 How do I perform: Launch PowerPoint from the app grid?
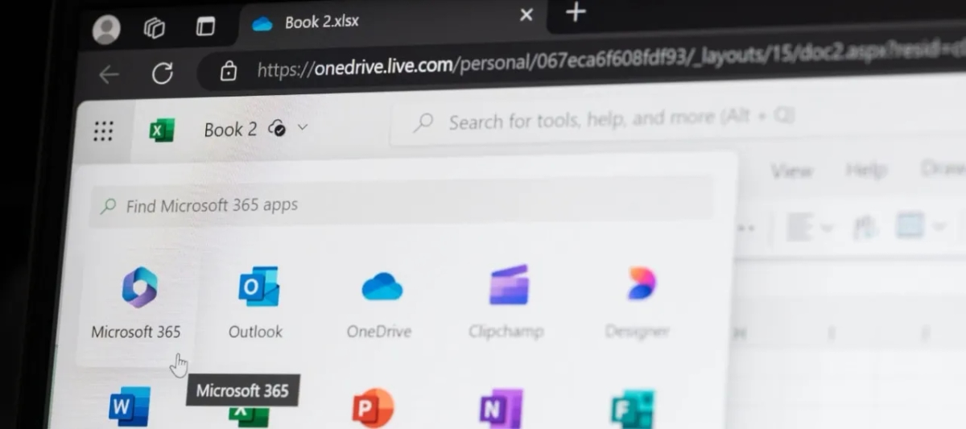coord(373,408)
